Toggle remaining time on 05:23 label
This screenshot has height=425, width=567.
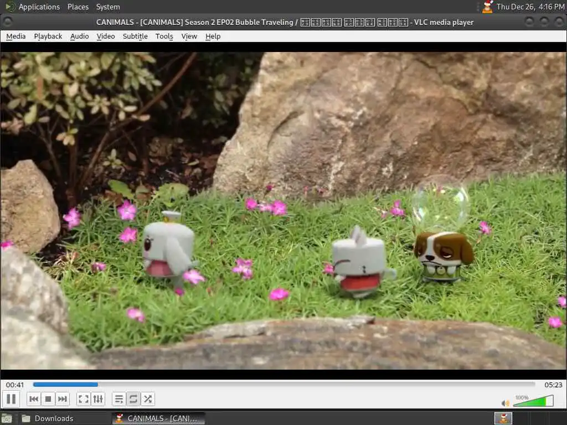tap(553, 385)
